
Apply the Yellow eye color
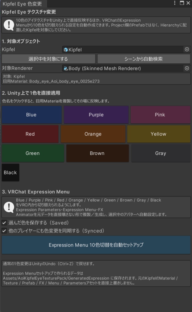tap(159, 134)
